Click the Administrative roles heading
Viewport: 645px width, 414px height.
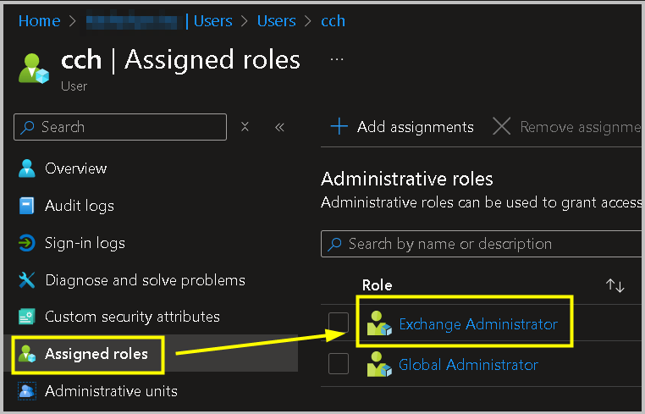point(407,179)
